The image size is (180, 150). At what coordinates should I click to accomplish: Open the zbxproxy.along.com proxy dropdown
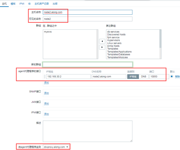click(56, 147)
